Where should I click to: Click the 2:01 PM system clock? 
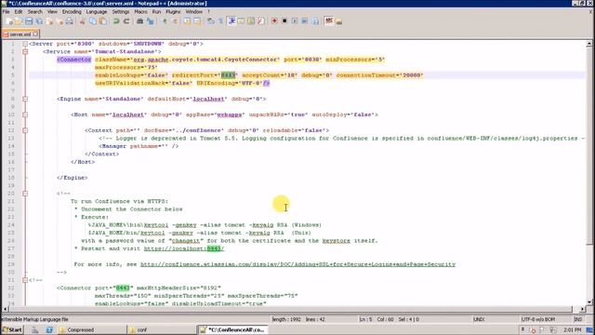tap(573, 329)
